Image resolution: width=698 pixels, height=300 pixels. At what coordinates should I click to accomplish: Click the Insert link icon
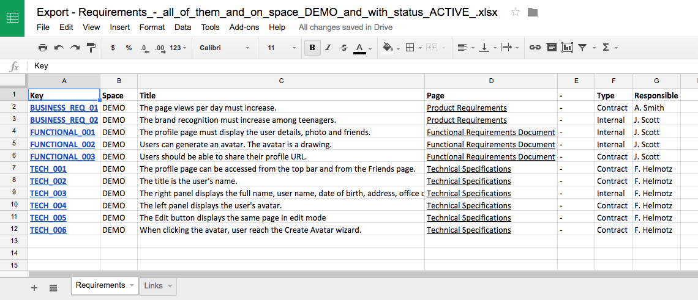tap(535, 48)
